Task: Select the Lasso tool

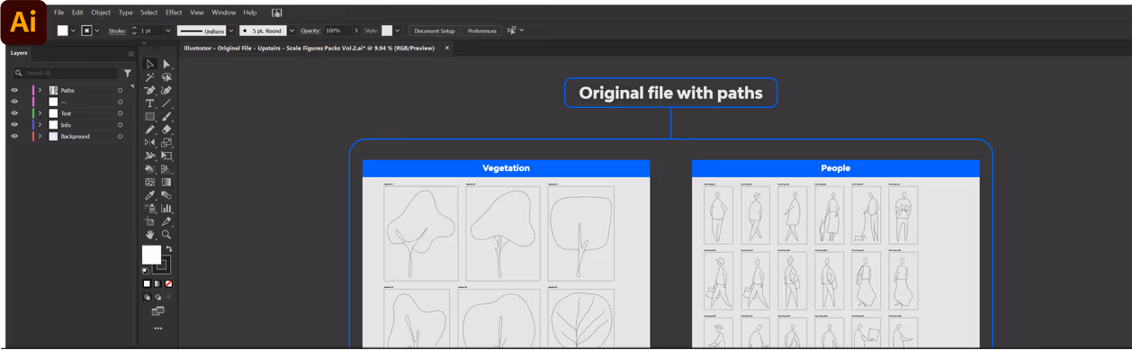Action: tap(166, 77)
